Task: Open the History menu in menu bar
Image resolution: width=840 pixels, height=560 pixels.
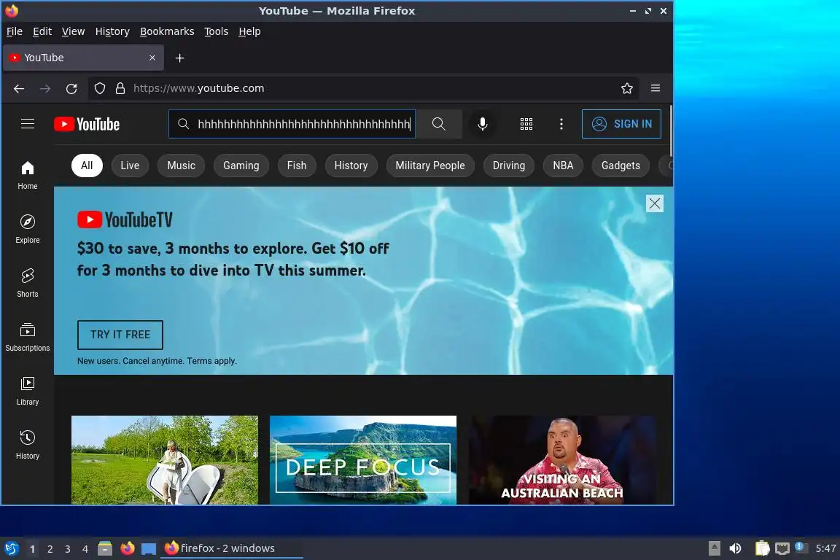Action: point(112,31)
